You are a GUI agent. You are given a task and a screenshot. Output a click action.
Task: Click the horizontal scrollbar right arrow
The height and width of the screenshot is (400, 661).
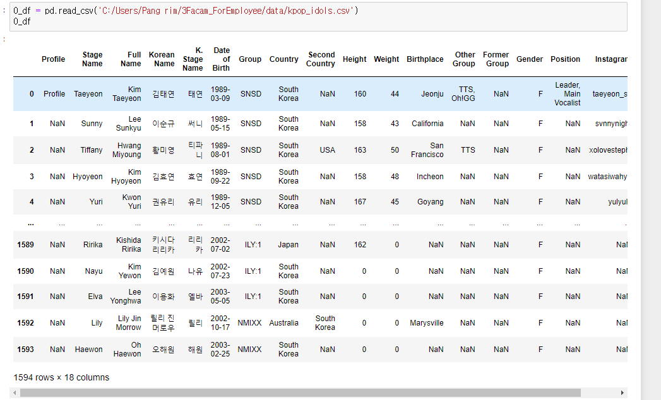click(x=622, y=393)
